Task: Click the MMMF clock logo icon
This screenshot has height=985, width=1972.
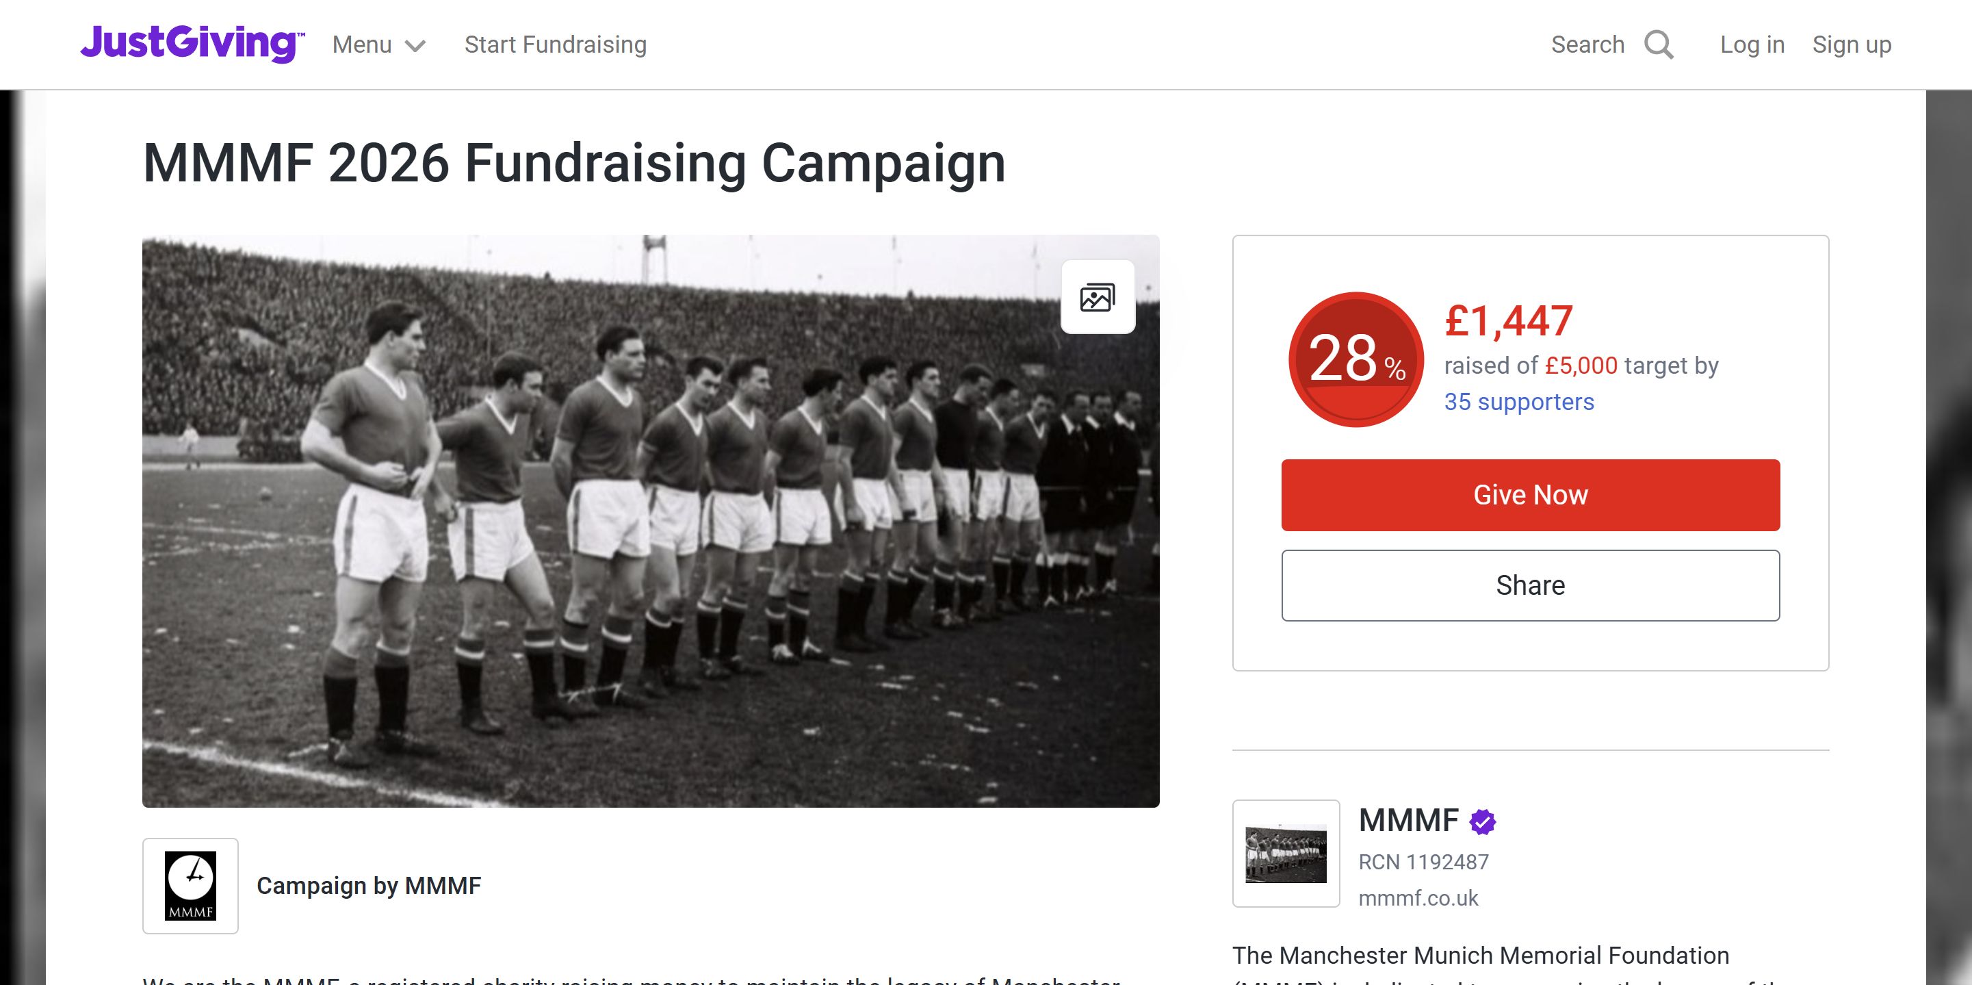Action: (191, 886)
